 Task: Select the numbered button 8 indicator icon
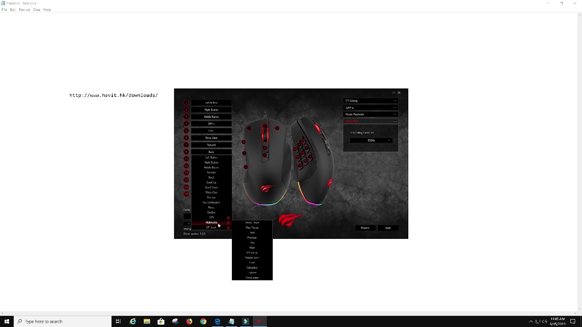click(x=186, y=152)
